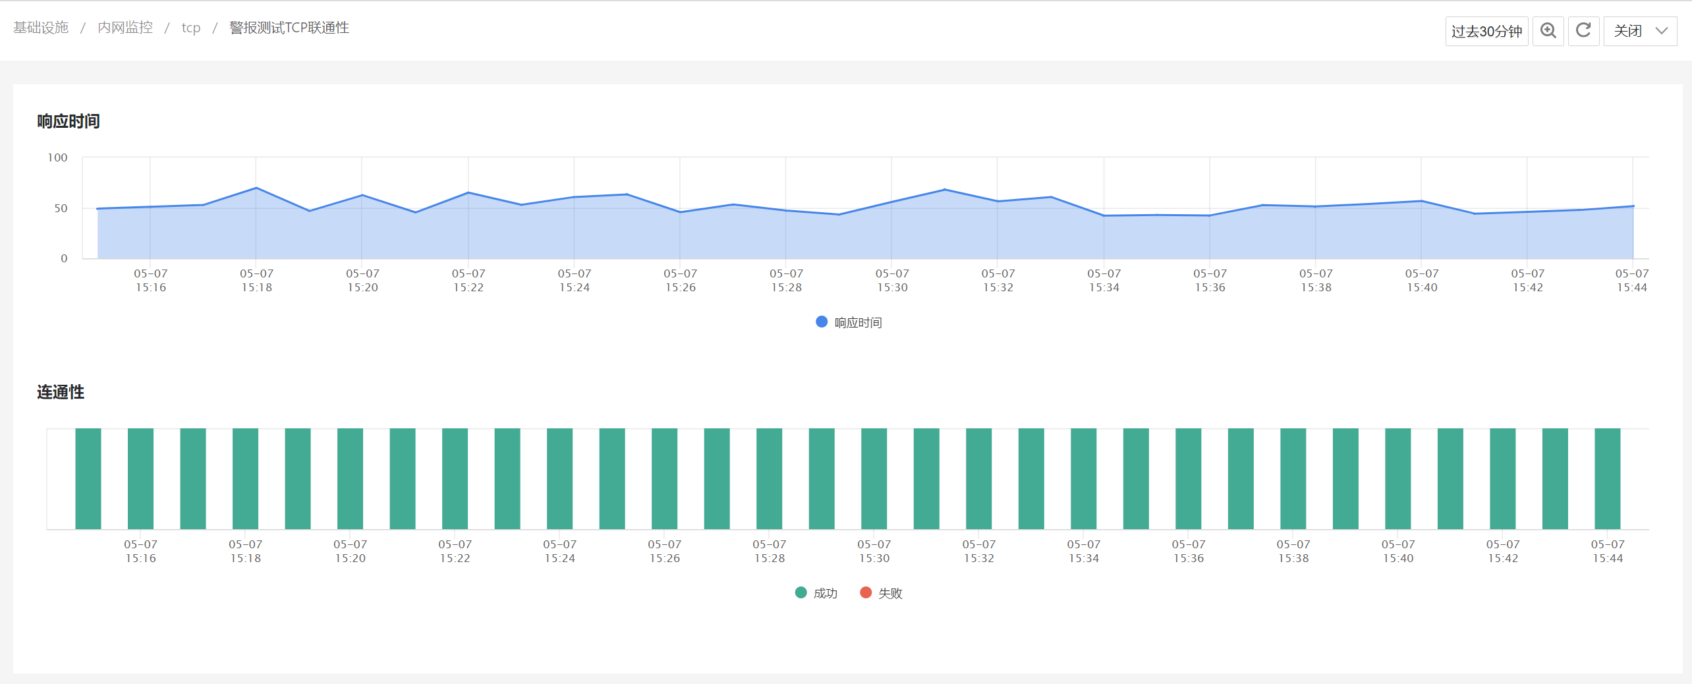
Task: Click the 50 y-axis label
Action: pyautogui.click(x=61, y=208)
